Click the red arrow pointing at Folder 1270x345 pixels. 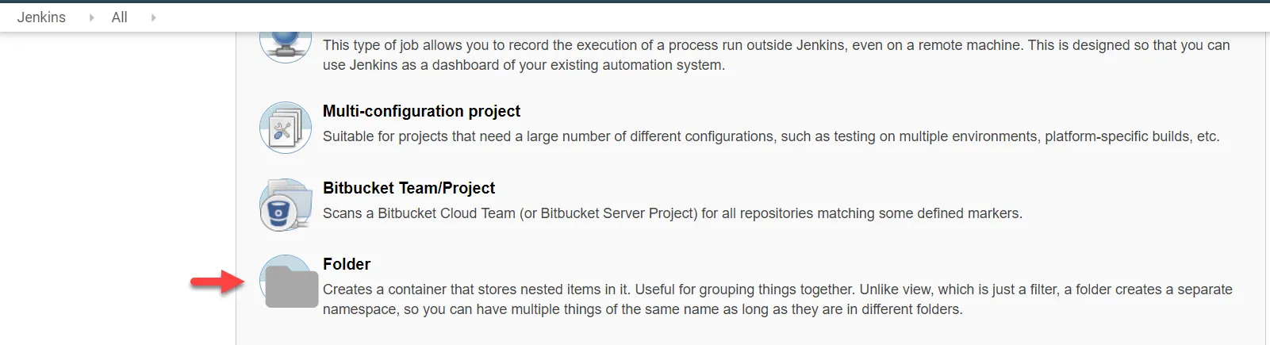[217, 282]
